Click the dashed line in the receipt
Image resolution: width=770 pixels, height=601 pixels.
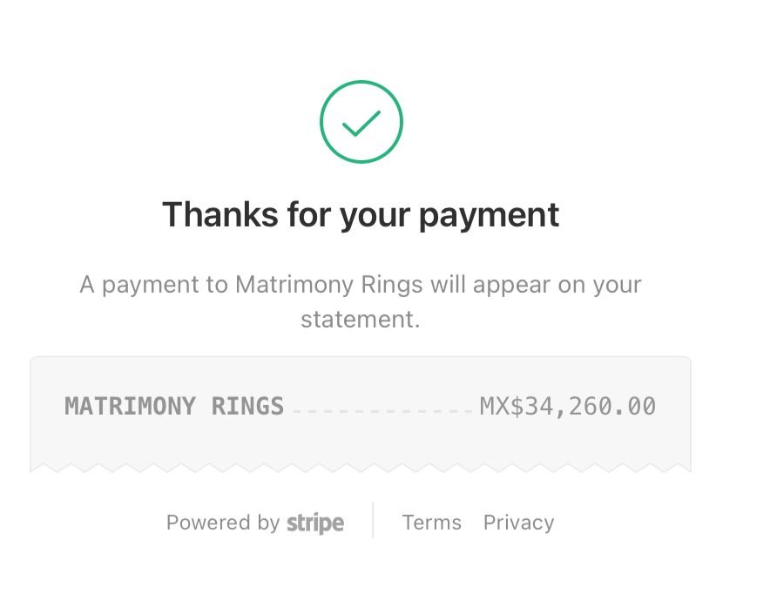[x=382, y=411]
